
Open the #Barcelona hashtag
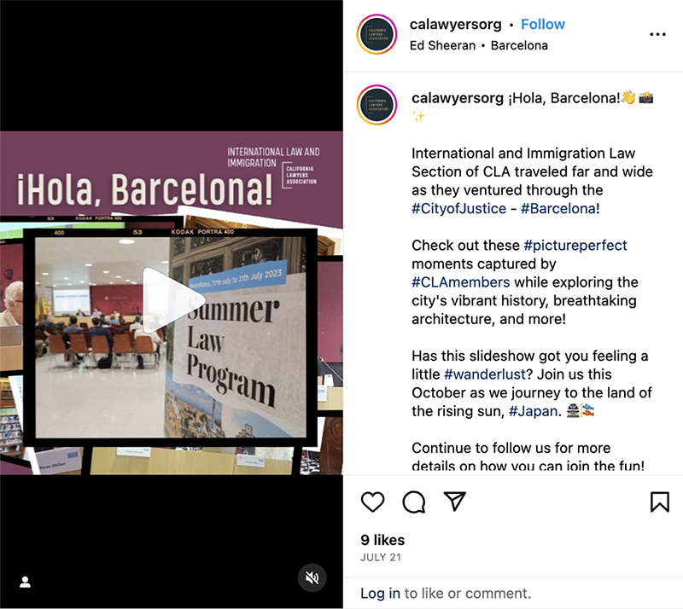point(558,208)
